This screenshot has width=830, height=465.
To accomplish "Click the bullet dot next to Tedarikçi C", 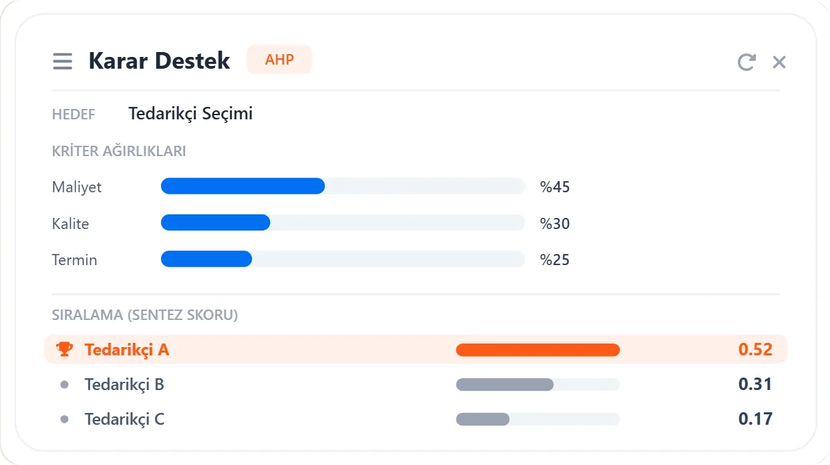I will tap(65, 419).
